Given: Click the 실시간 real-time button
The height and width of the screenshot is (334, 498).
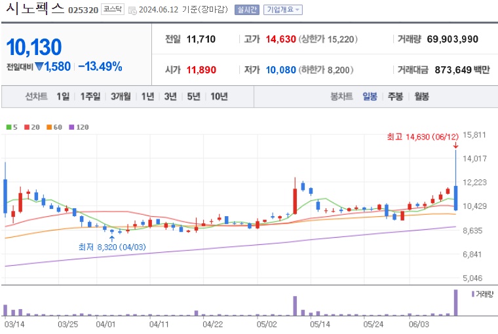Looking at the screenshot, I should pos(247,10).
